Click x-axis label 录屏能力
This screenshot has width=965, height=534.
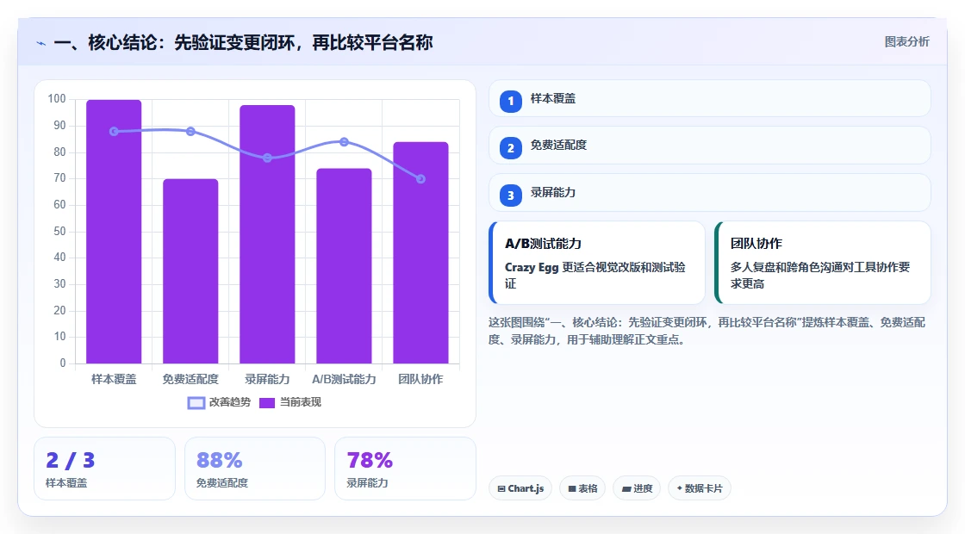click(267, 379)
